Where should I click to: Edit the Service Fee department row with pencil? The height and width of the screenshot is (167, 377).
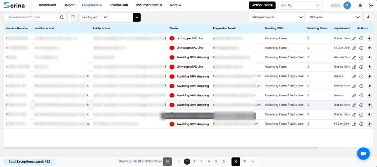(354, 86)
